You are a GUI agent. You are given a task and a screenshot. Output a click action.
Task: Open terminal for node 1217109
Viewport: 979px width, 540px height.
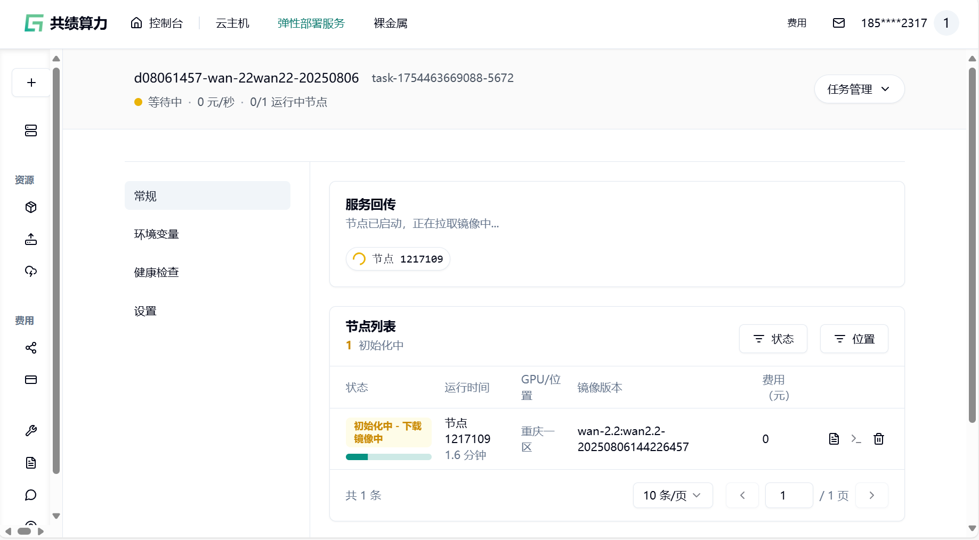856,439
